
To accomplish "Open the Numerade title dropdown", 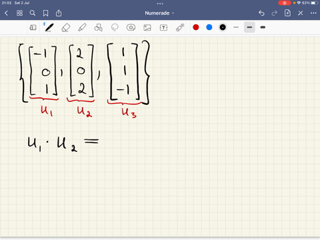I will pyautogui.click(x=159, y=13).
